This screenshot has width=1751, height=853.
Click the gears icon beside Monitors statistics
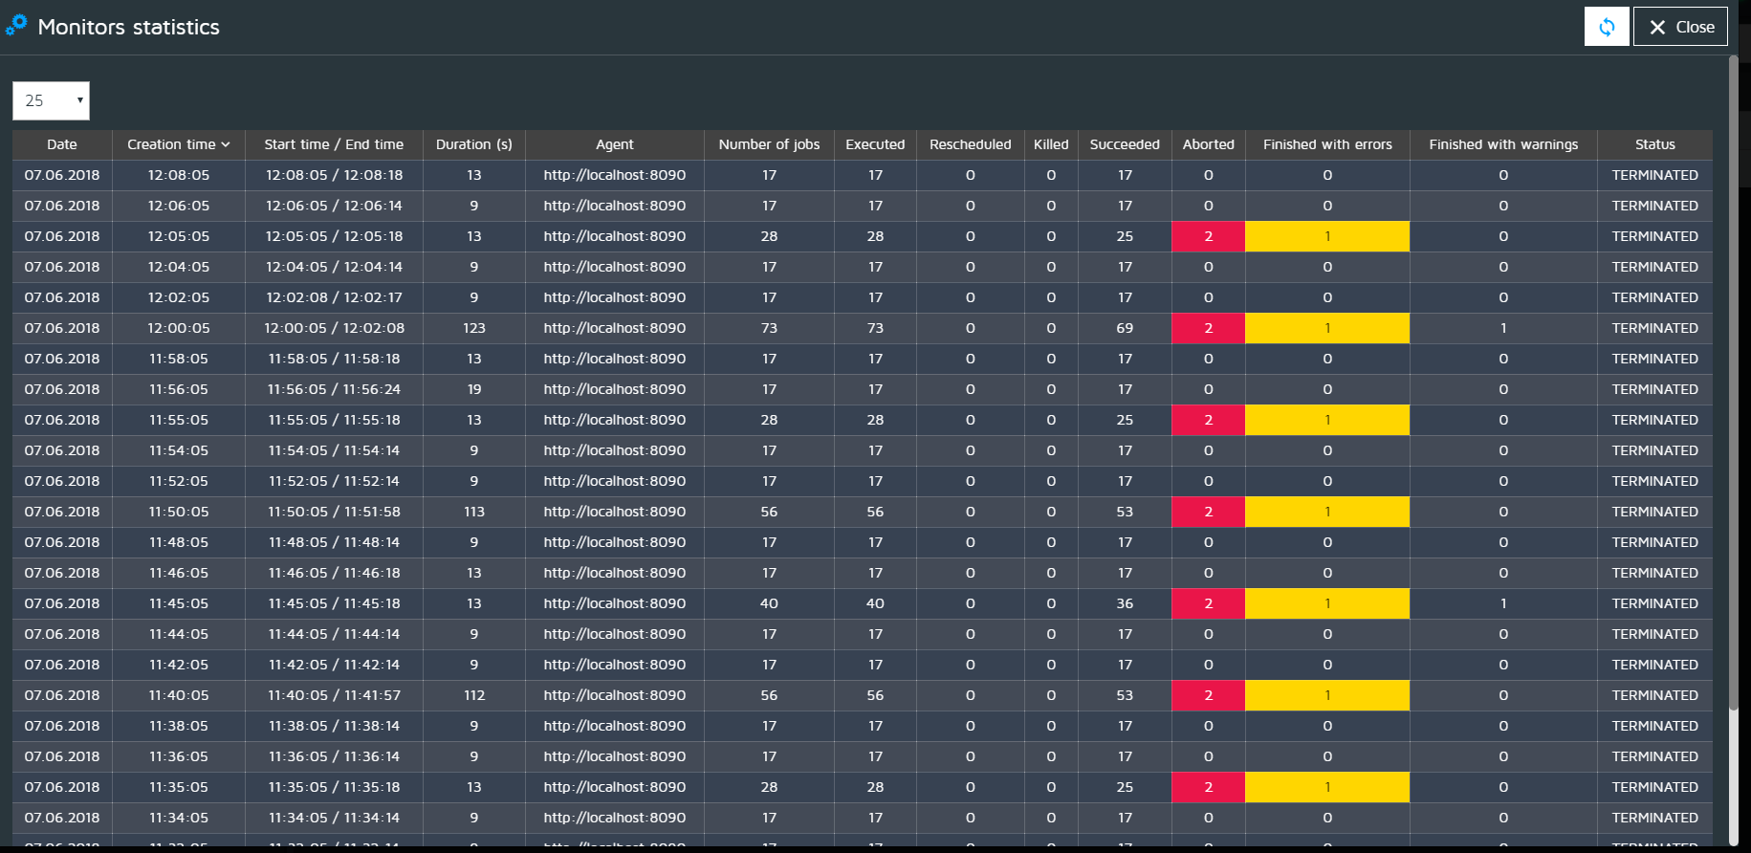coord(16,26)
